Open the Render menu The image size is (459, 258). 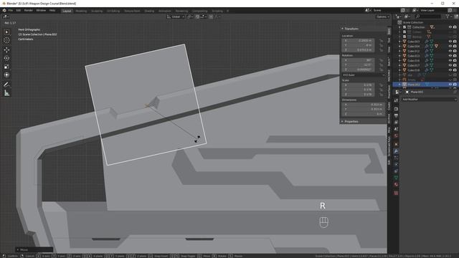click(x=29, y=11)
